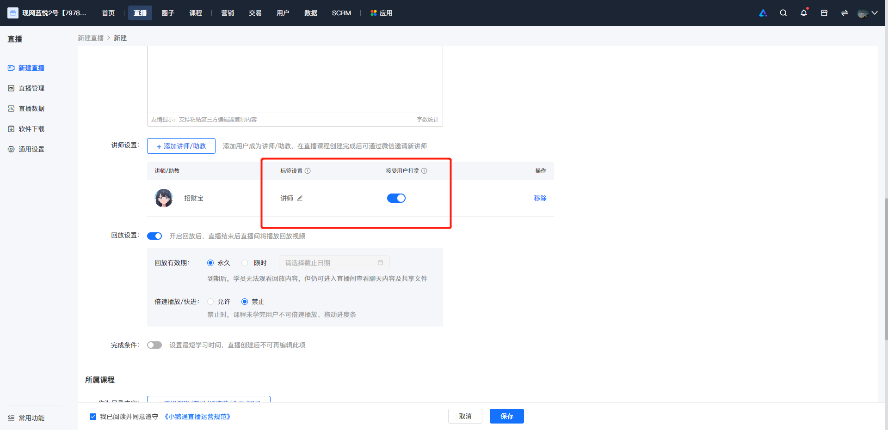Open the blue triangle assistant icon

[x=763, y=13]
